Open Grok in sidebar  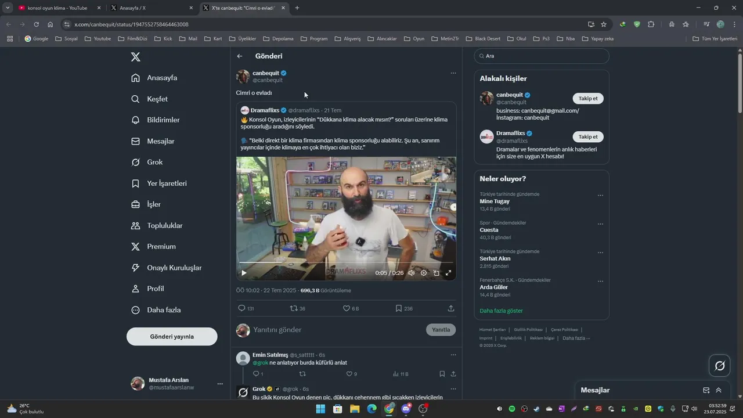tap(147, 162)
